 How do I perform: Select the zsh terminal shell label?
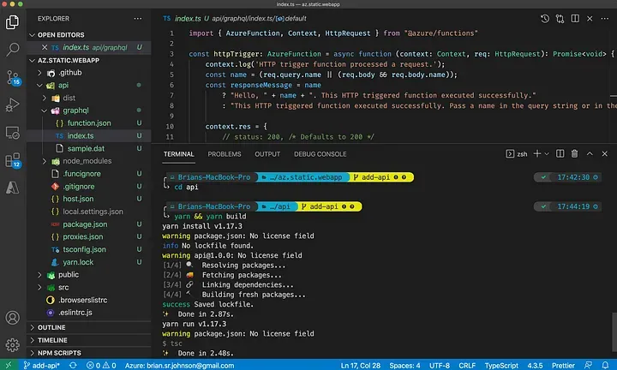(517, 154)
